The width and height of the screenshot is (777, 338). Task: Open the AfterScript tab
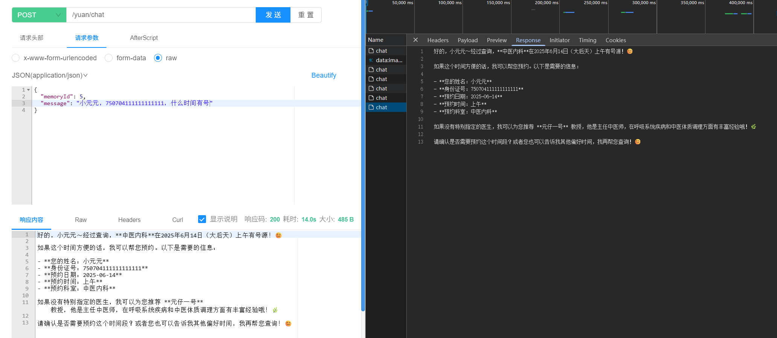144,38
